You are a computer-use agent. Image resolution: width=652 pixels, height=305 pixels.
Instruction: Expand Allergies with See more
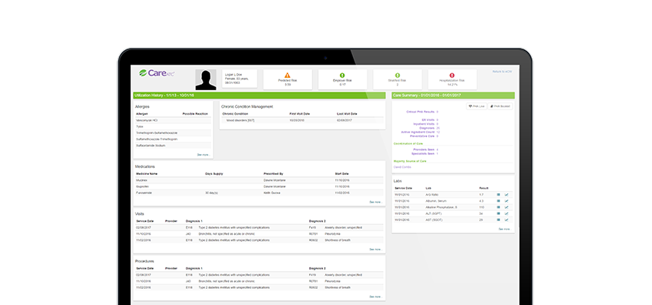click(203, 155)
